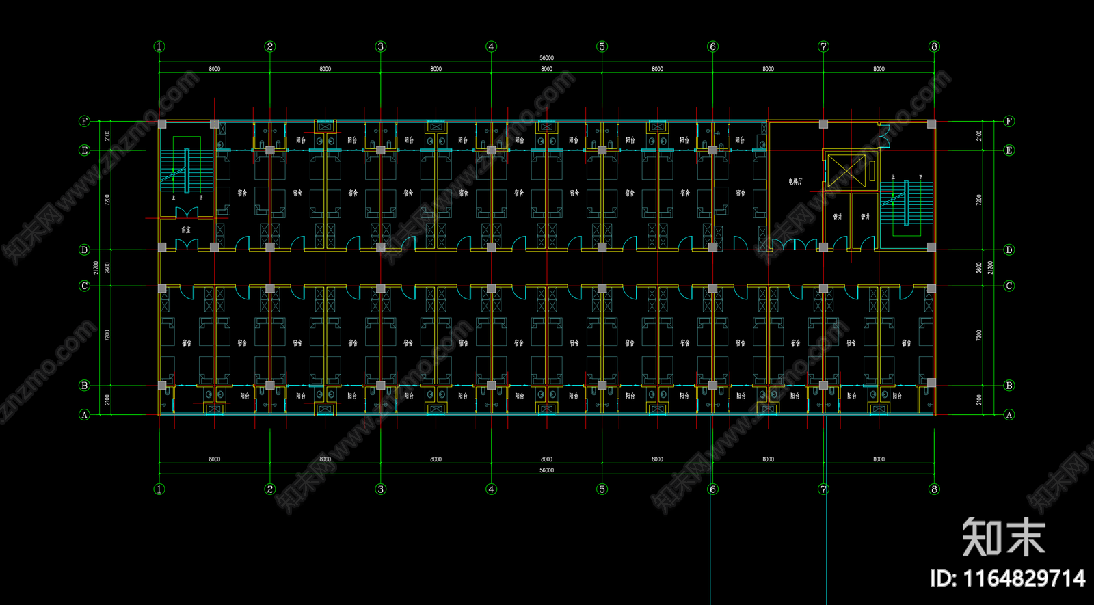
Task: Select the top grid bubble numbered 3
Action: click(381, 46)
